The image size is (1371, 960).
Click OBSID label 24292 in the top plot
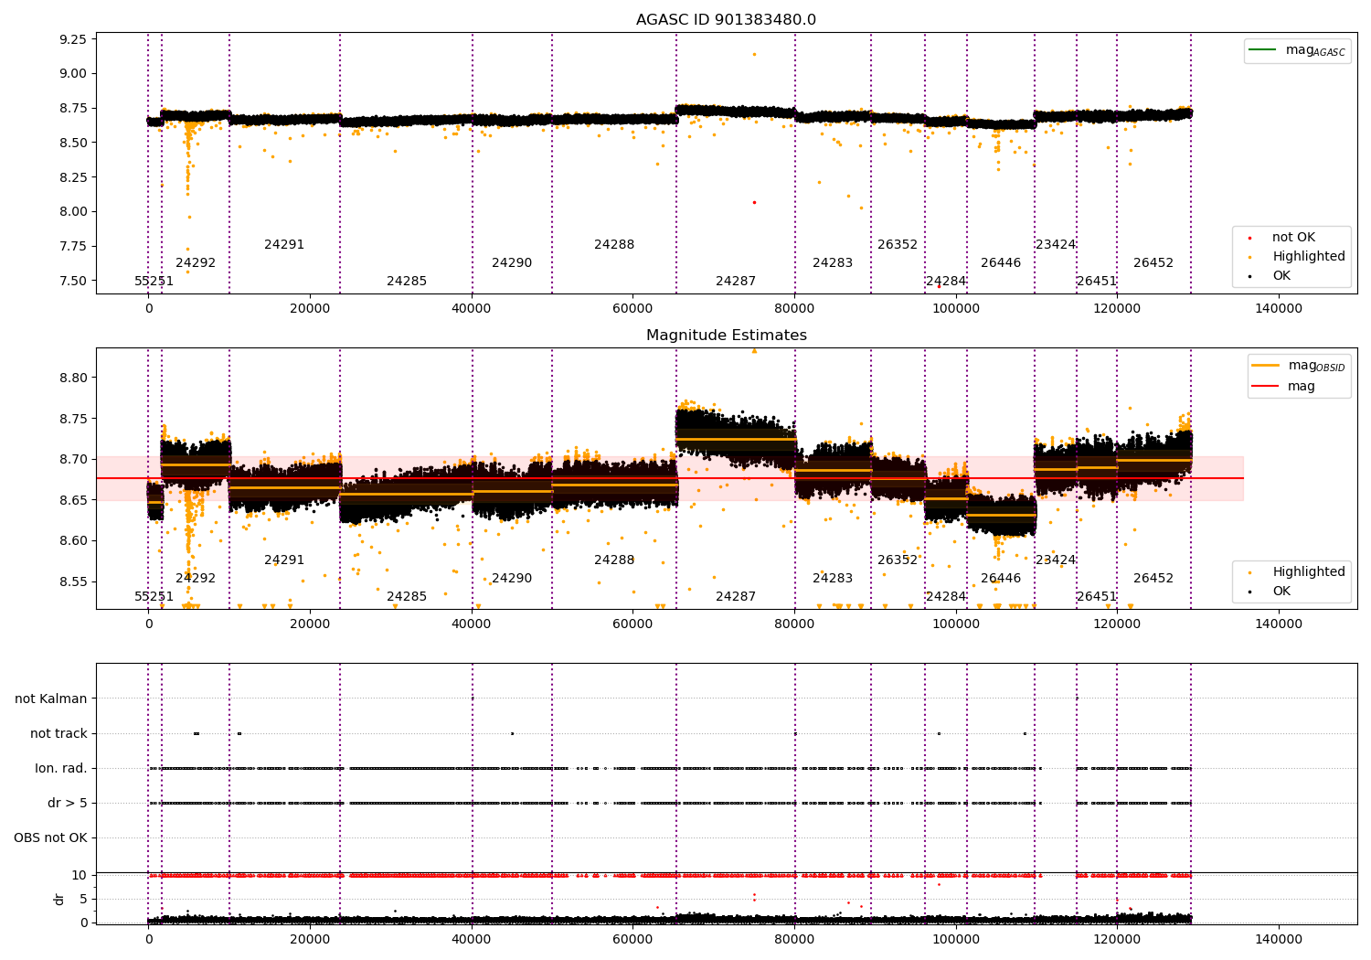tap(196, 263)
